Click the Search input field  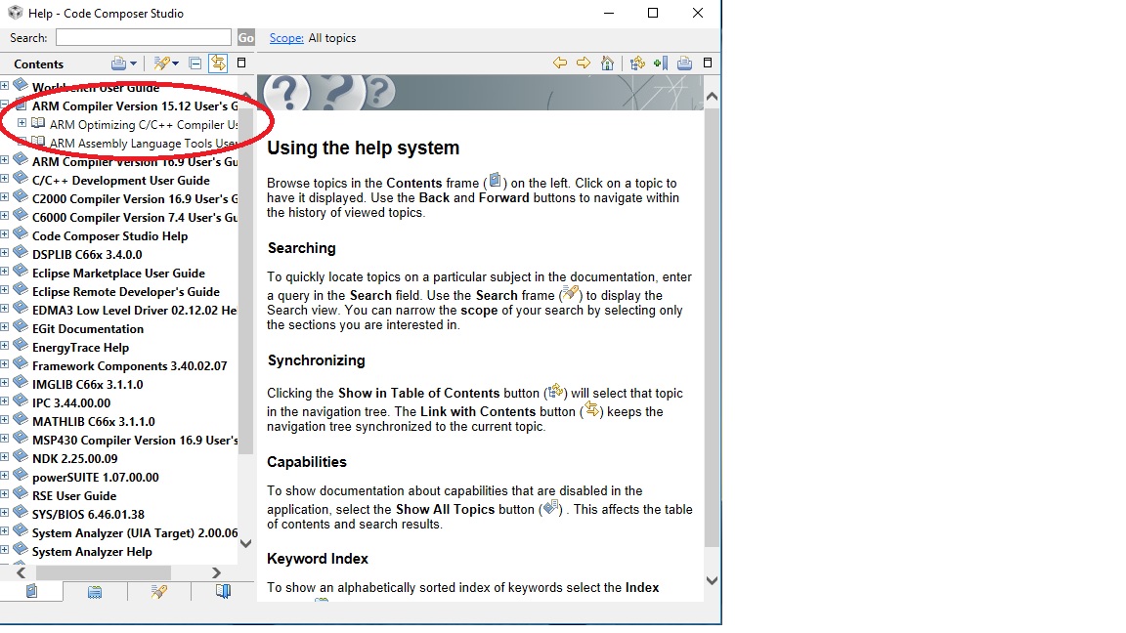pos(144,37)
